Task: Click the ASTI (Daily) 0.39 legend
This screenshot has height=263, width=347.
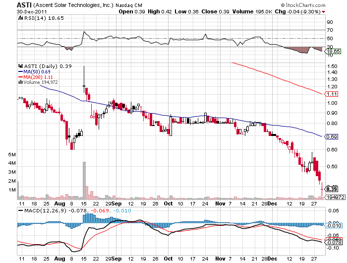Action: [48, 66]
